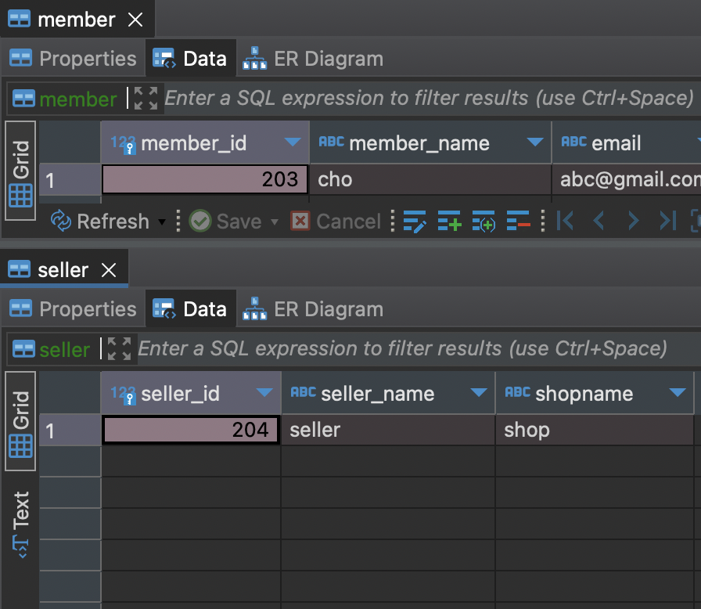
Task: Switch seller panel to Text view
Action: 20,525
